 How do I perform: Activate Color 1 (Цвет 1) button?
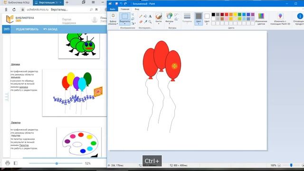pyautogui.click(x=199, y=19)
